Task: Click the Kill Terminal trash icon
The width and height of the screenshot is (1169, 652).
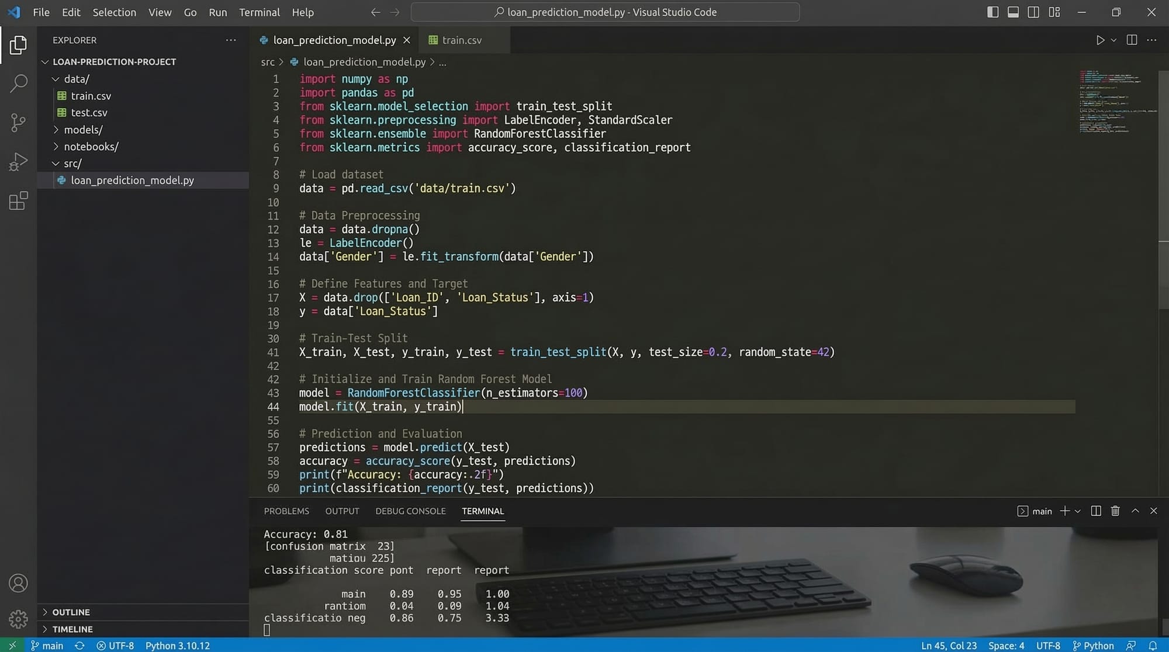Action: tap(1115, 511)
